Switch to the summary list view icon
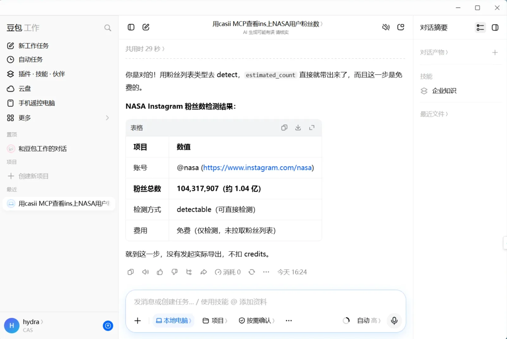The height and width of the screenshot is (339, 507). point(480,28)
